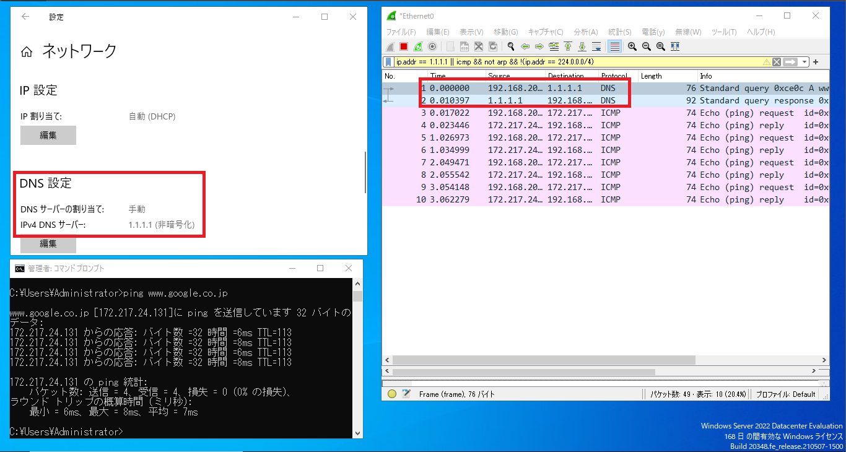The image size is (846, 452).
Task: Click the Command Prompt title bar icon
Action: pyautogui.click(x=20, y=268)
